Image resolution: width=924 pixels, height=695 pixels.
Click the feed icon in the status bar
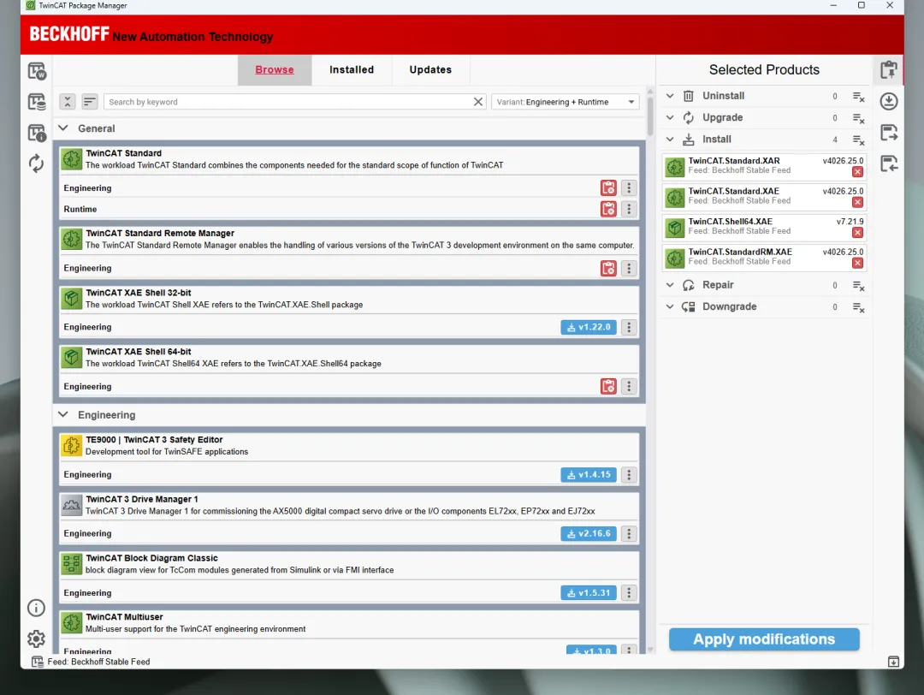pos(37,662)
